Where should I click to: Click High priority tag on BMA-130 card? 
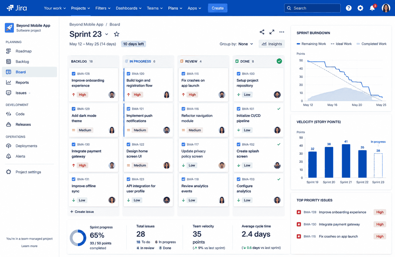point(82,165)
